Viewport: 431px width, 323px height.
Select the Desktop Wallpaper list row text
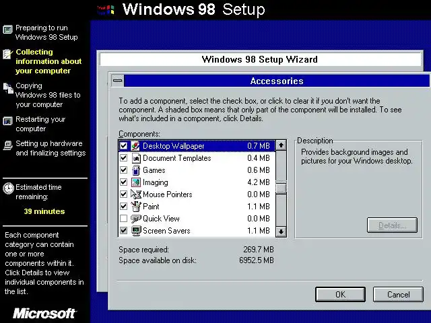pos(174,146)
